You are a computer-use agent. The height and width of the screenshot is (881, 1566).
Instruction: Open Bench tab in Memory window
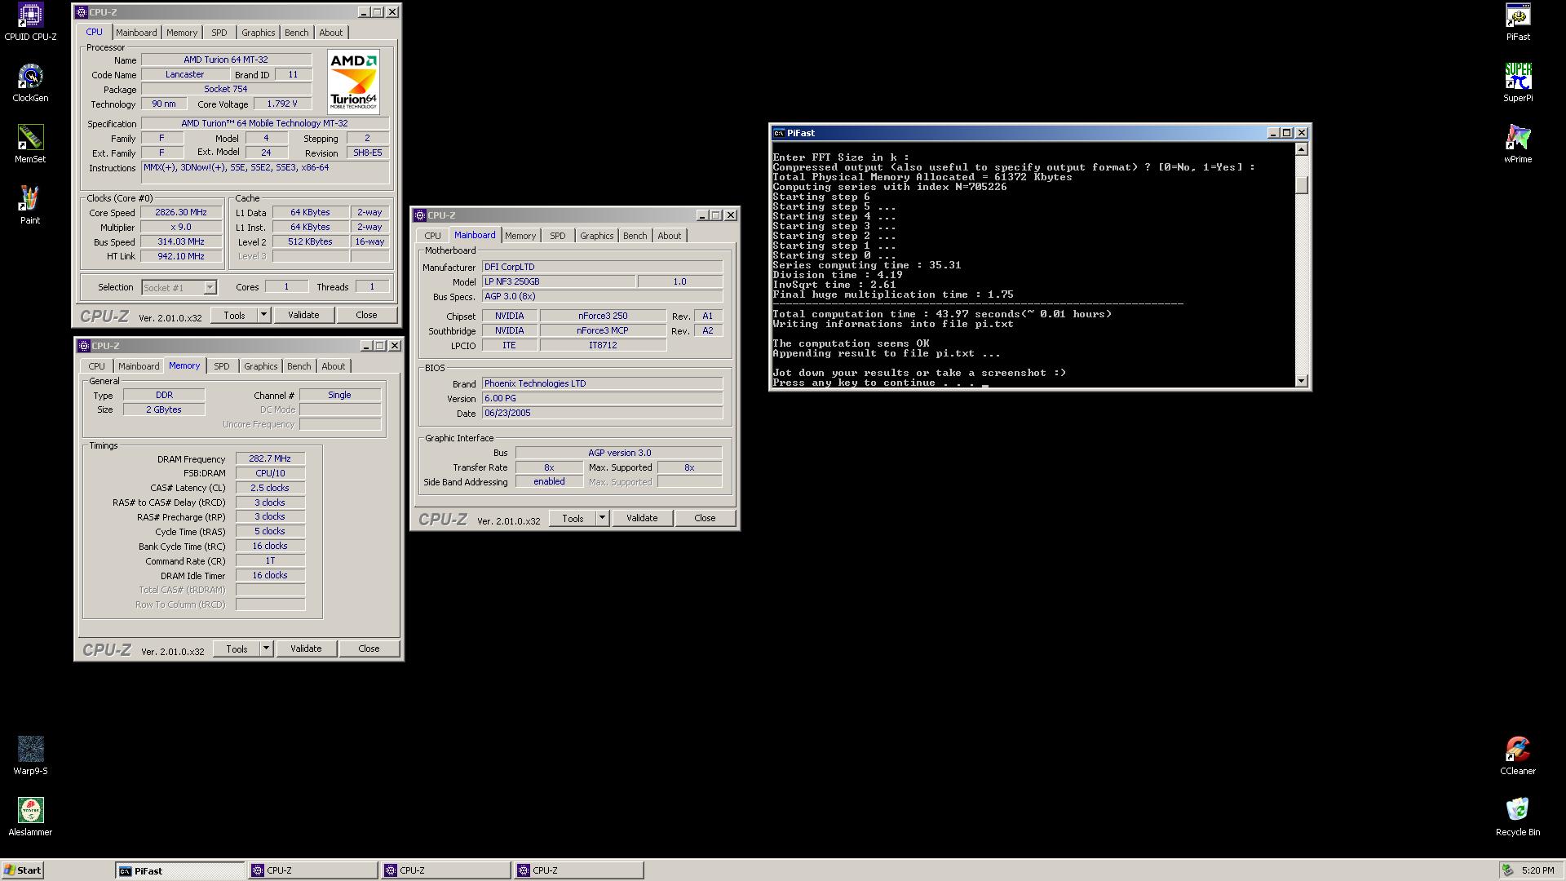point(299,366)
